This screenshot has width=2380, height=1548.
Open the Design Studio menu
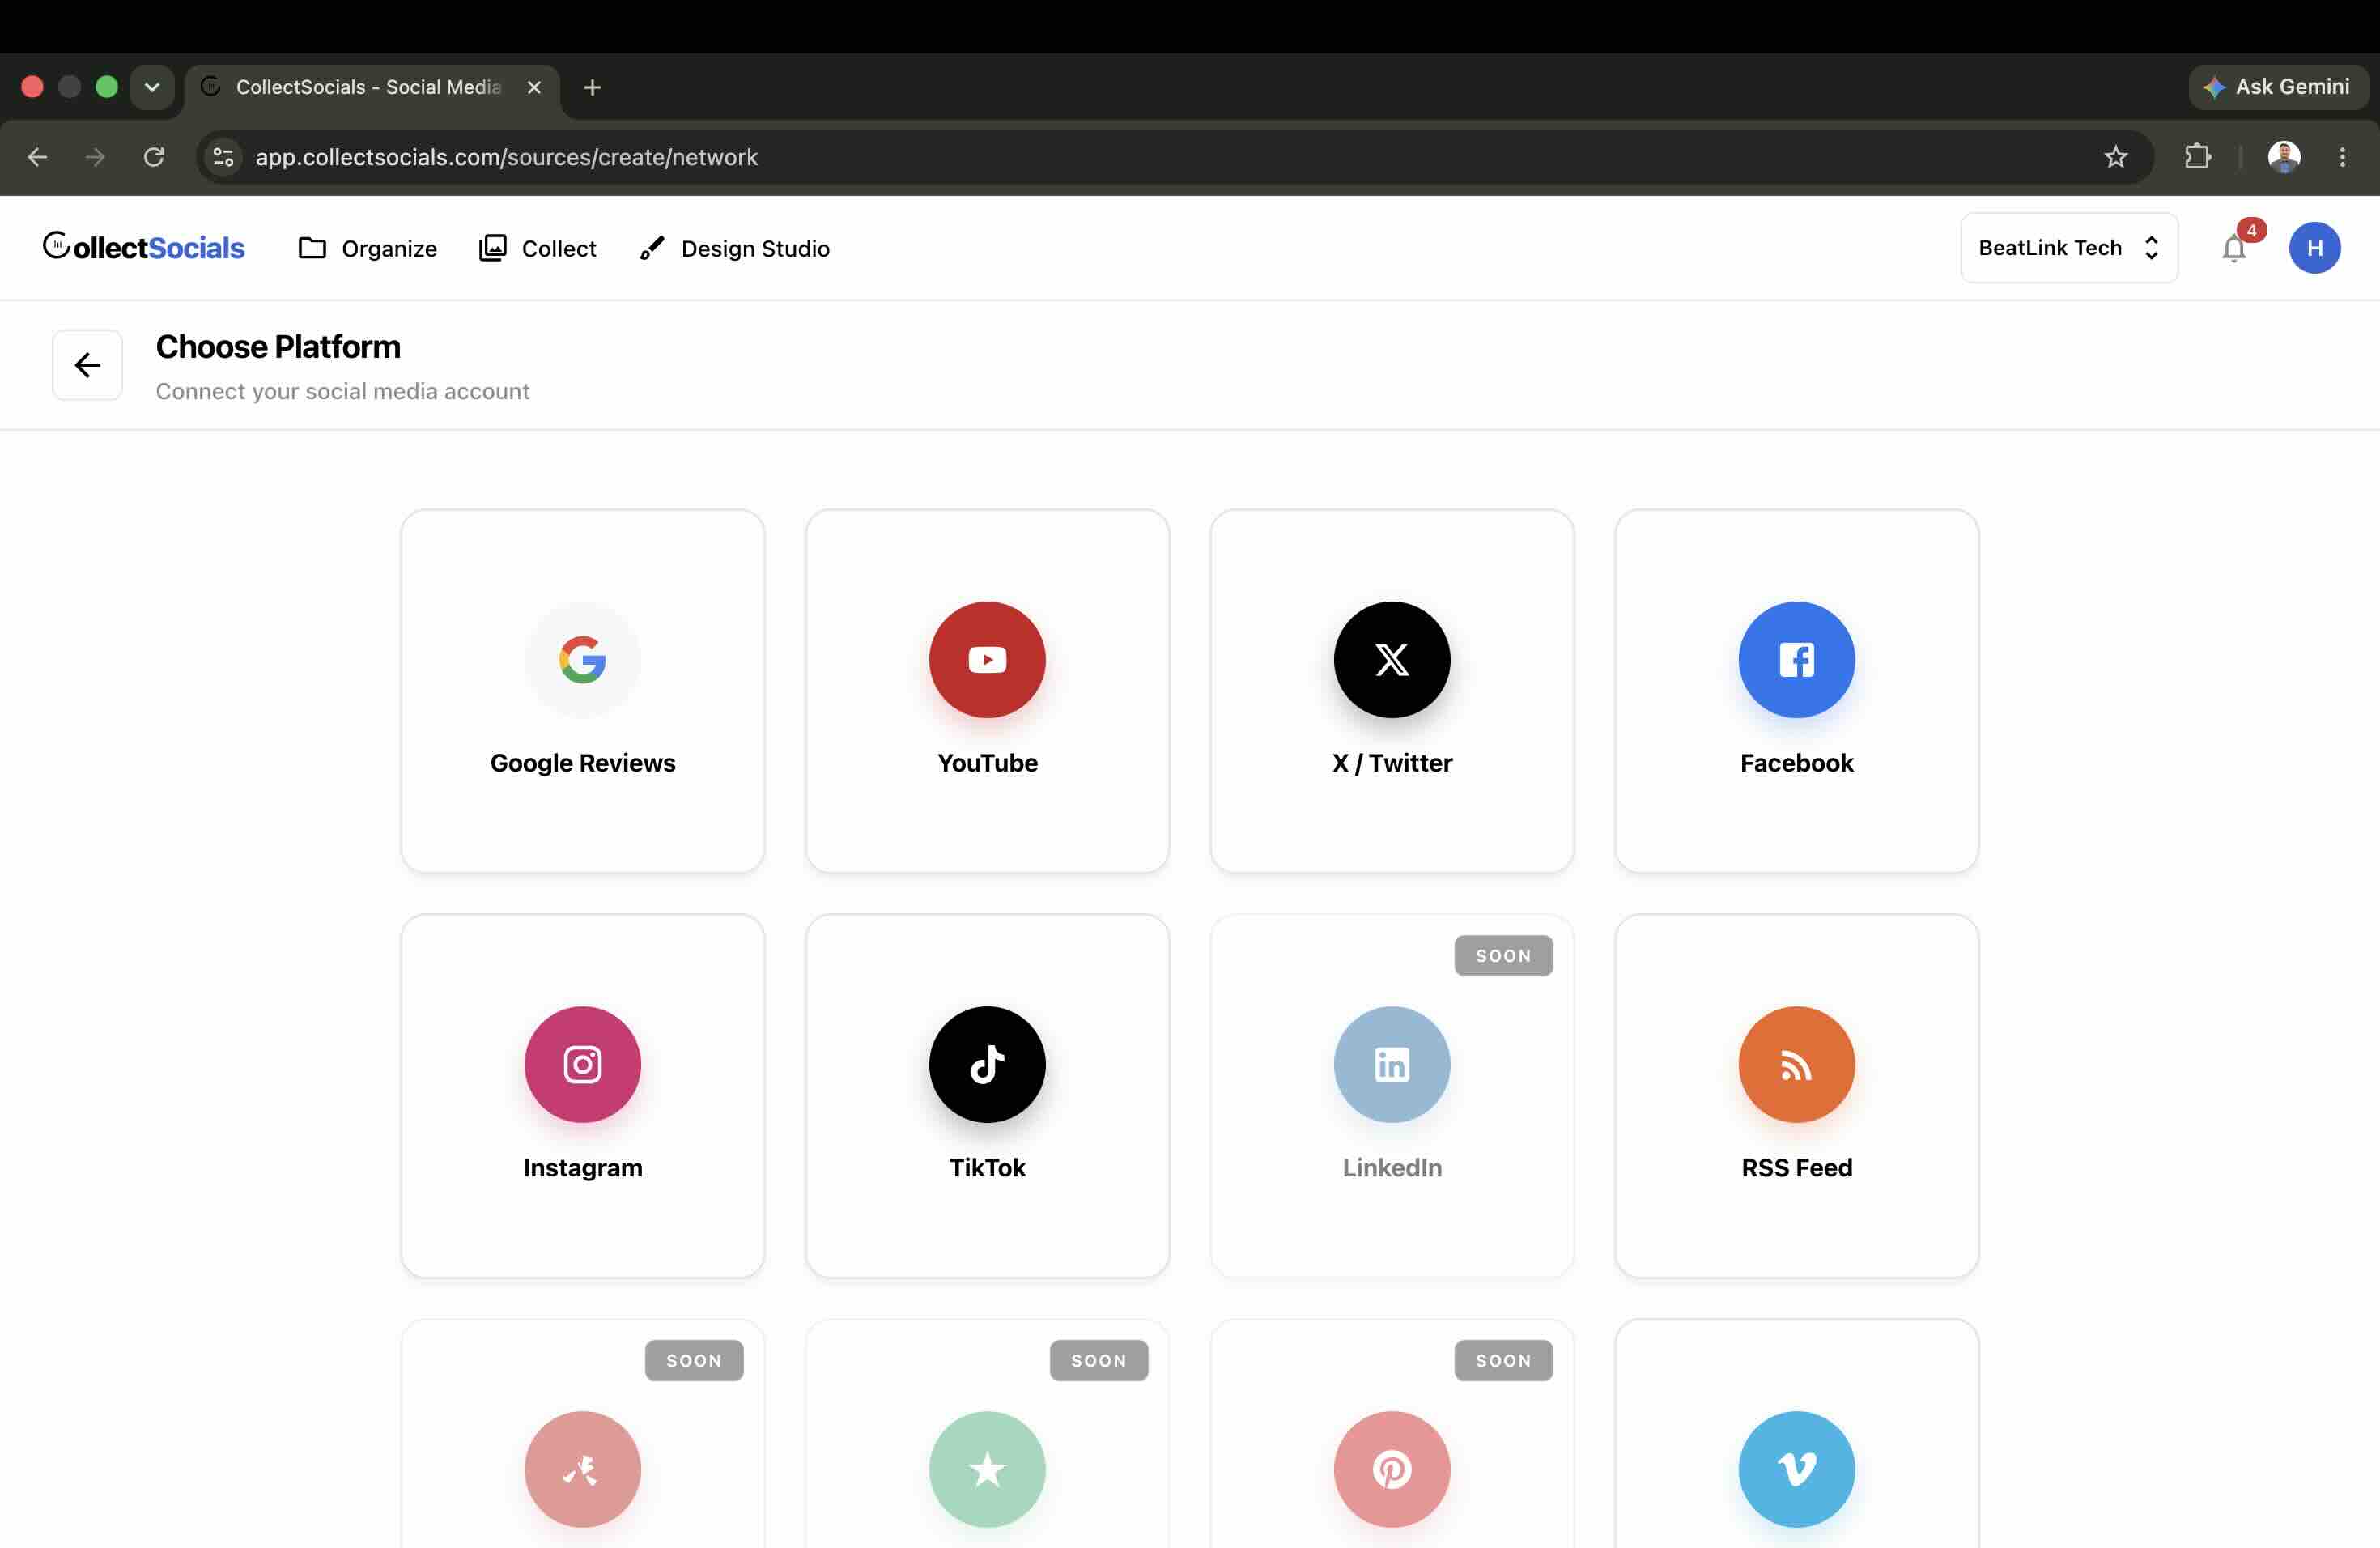point(734,248)
